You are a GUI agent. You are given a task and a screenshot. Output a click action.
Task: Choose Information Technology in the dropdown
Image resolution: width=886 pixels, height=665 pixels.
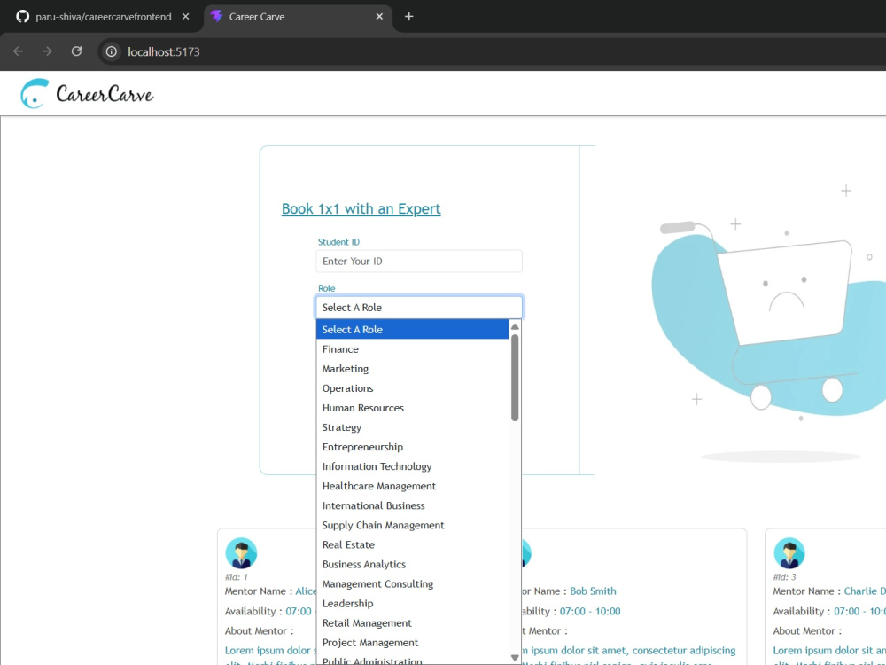[x=413, y=466]
